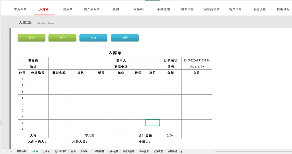The image size is (292, 154).
Task: Click the 库管人员 label
Action: click(x=80, y=142)
